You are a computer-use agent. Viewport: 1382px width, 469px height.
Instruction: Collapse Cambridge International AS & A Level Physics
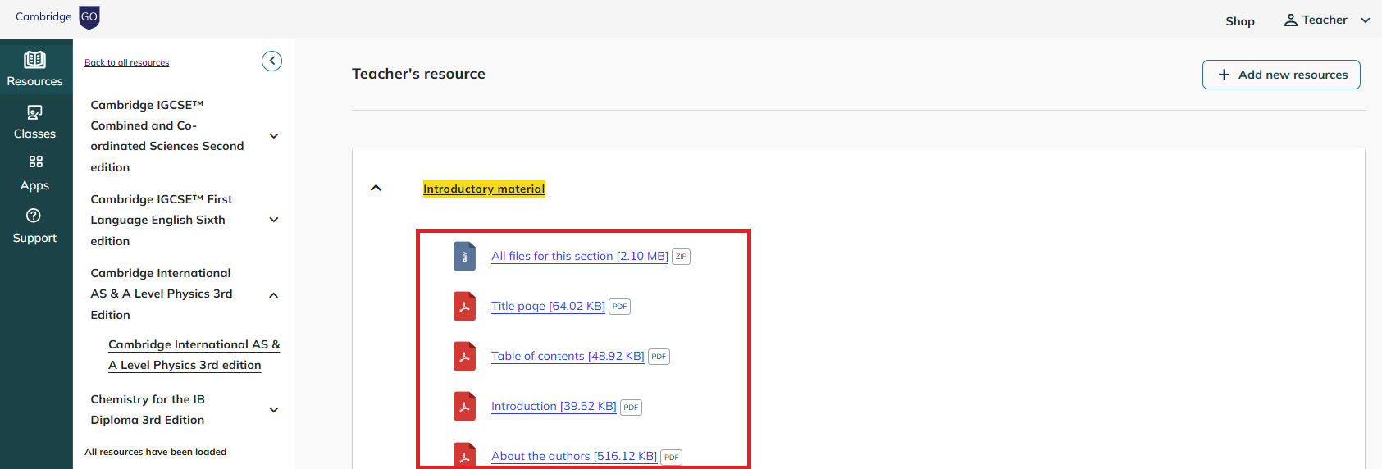(x=274, y=295)
